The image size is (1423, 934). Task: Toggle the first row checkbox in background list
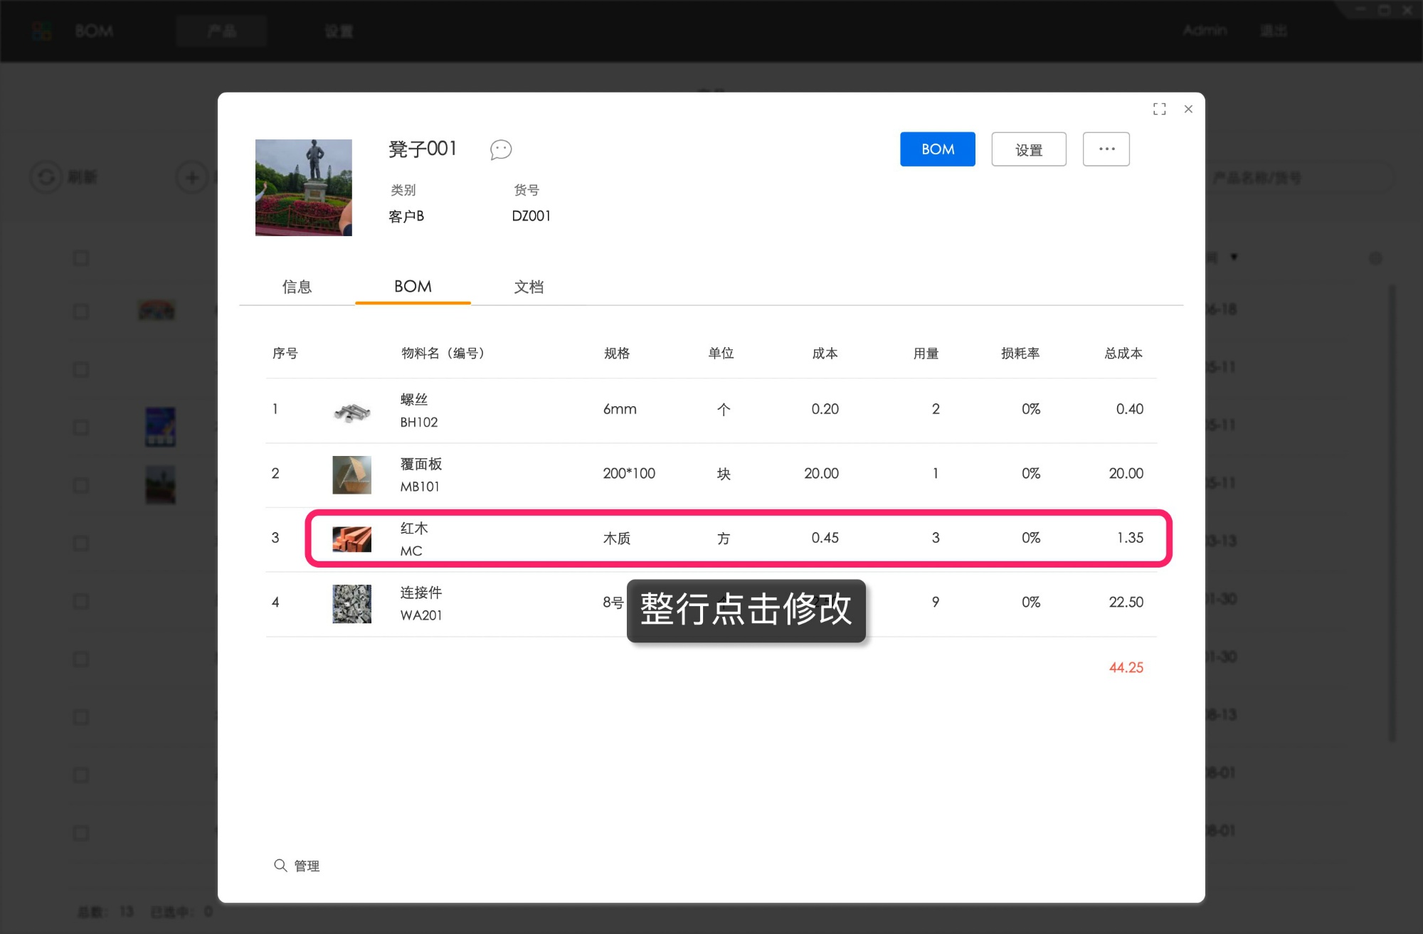tap(81, 312)
